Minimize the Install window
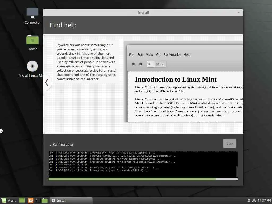272x204 pixels. pyautogui.click(x=239, y=12)
